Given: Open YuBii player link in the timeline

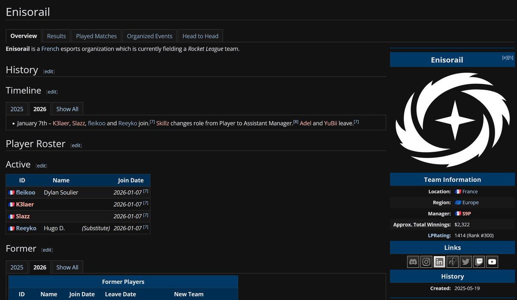Looking at the screenshot, I should [330, 123].
